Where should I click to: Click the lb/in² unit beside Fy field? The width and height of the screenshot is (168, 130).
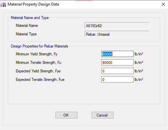point(139,54)
